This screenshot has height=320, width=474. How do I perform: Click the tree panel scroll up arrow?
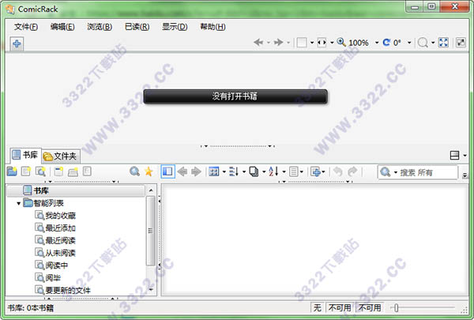coord(151,190)
